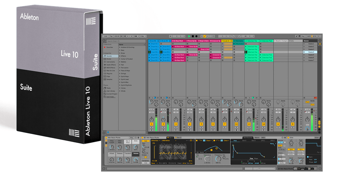
Task: Expand the Strings folder
Action: (120, 73)
